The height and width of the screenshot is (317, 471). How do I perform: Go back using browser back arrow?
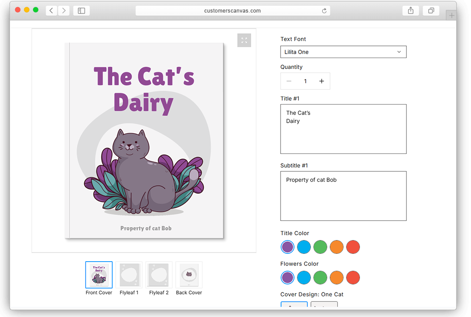point(51,10)
